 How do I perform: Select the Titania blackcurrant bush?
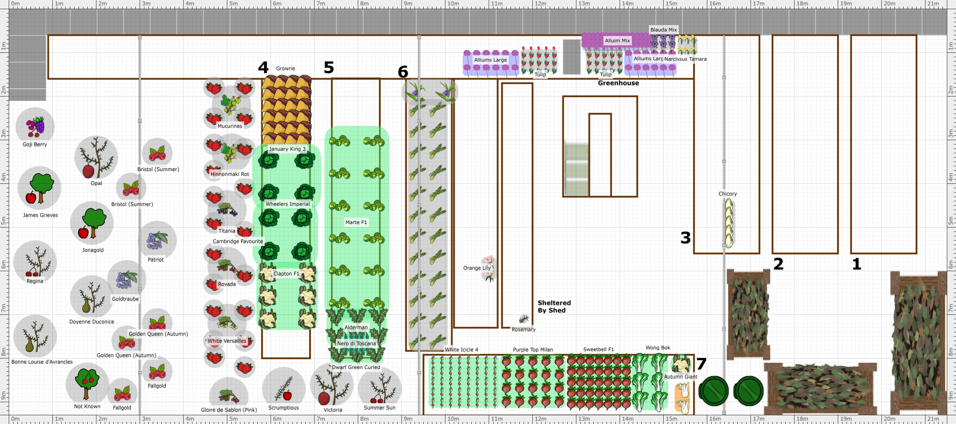227,210
